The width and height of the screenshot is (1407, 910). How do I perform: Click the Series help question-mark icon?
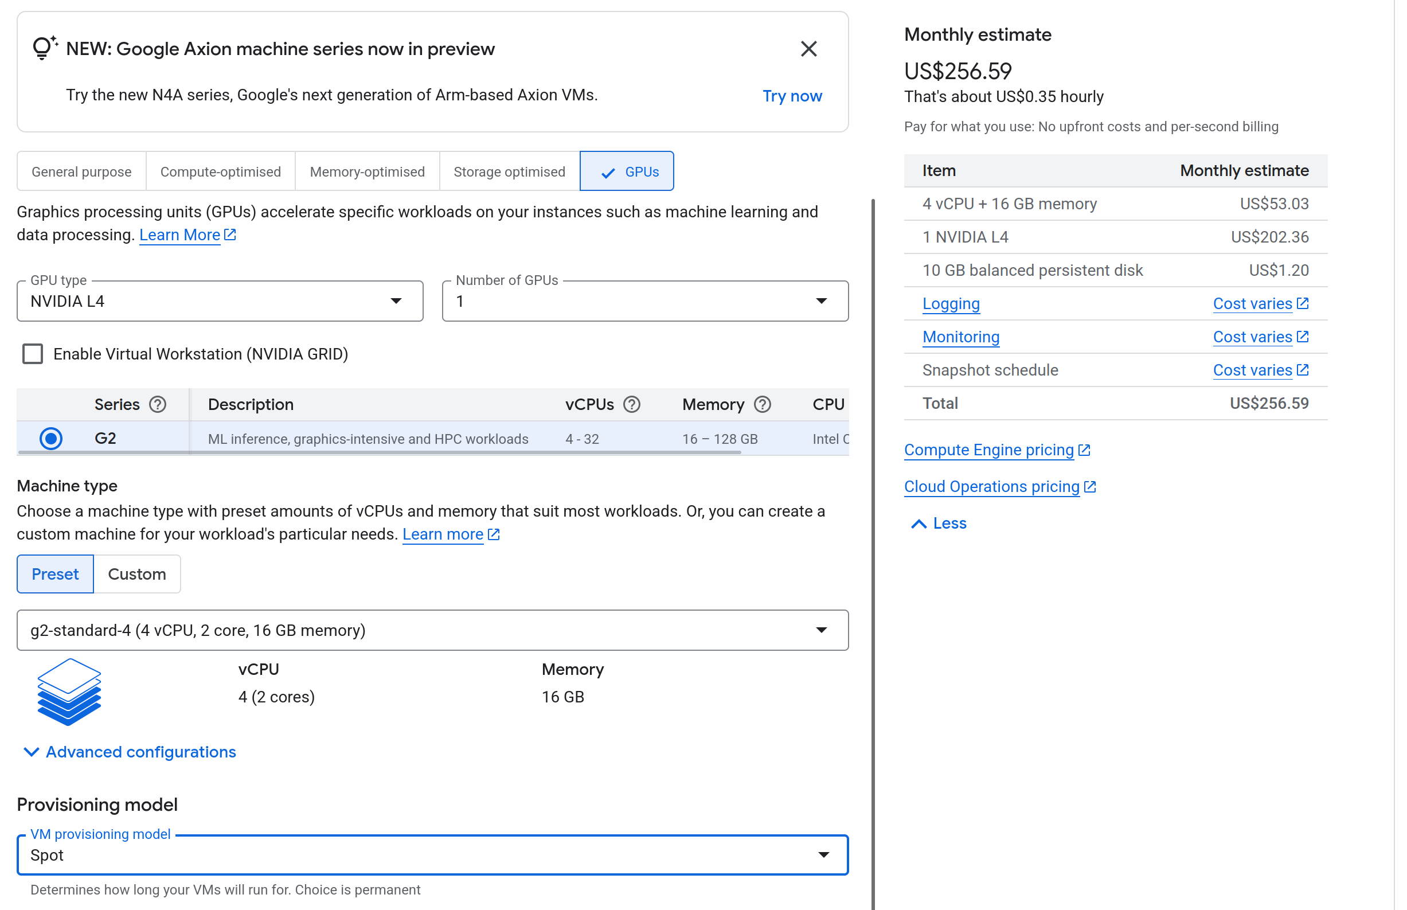[x=158, y=404]
